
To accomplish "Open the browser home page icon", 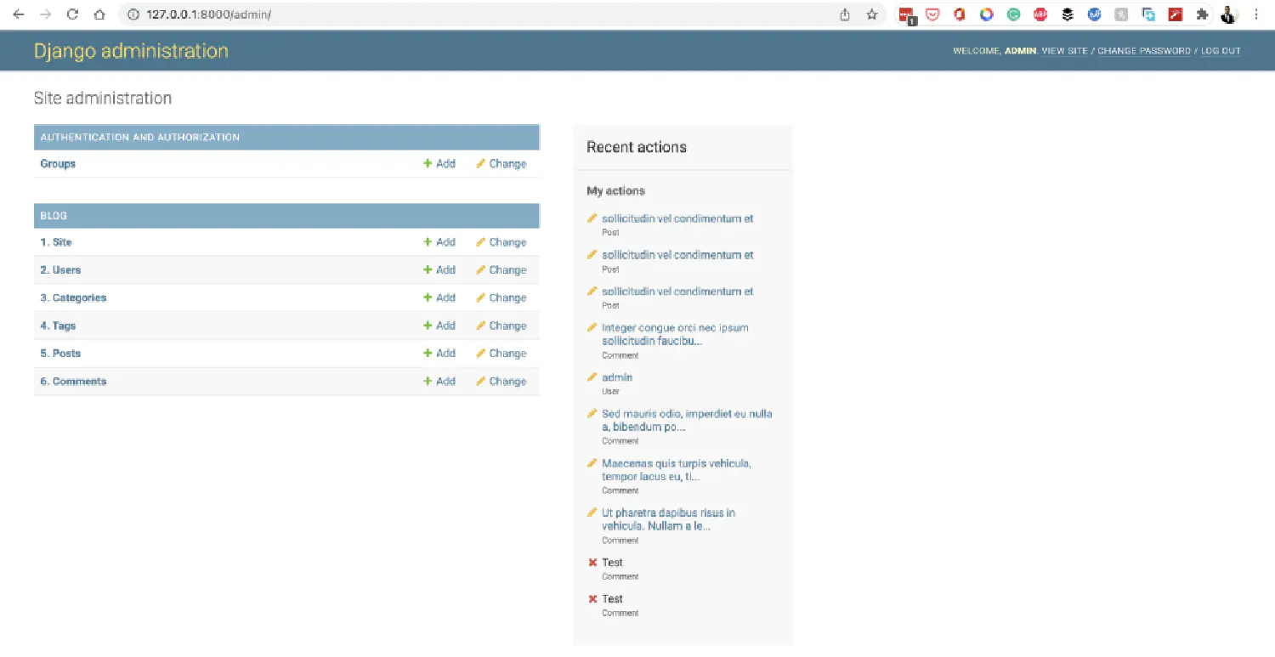I will [x=100, y=14].
